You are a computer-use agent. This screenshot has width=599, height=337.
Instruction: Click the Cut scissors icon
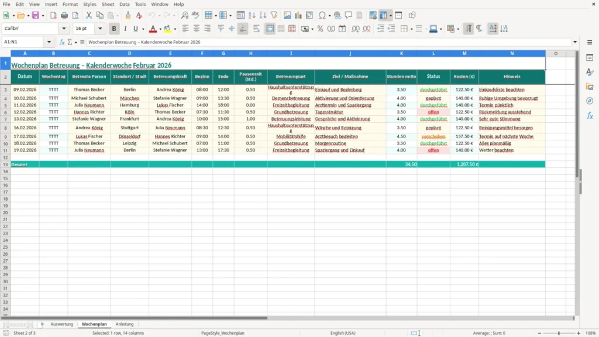click(89, 15)
